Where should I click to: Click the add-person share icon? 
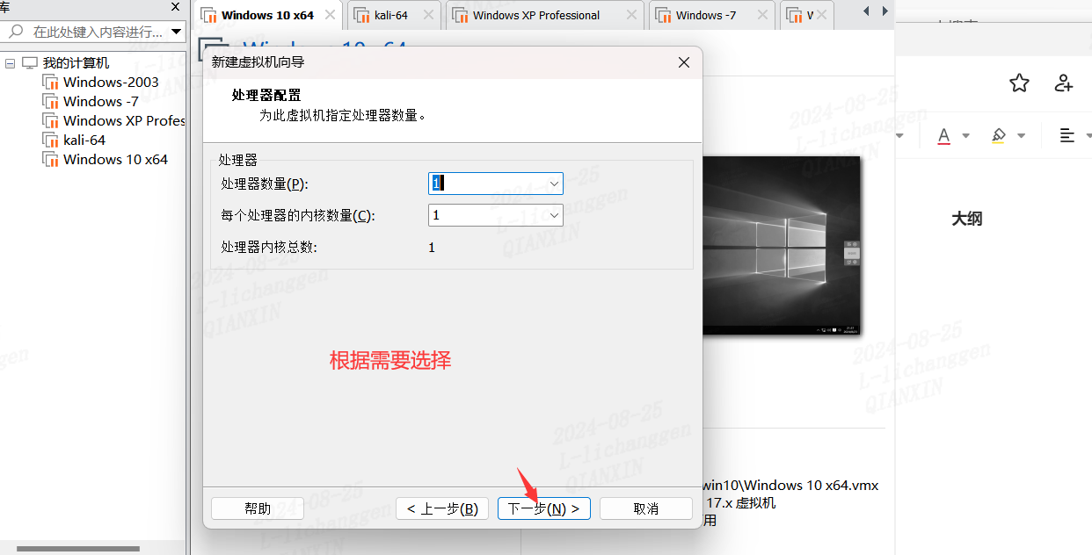pyautogui.click(x=1064, y=83)
